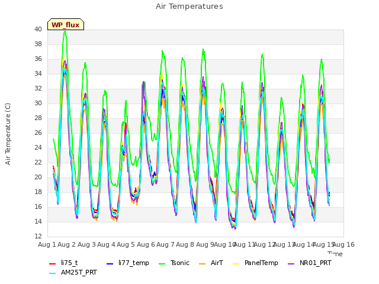The image size is (379, 284).
Task: Click the Air Temperatures chart title
Action: point(189,7)
